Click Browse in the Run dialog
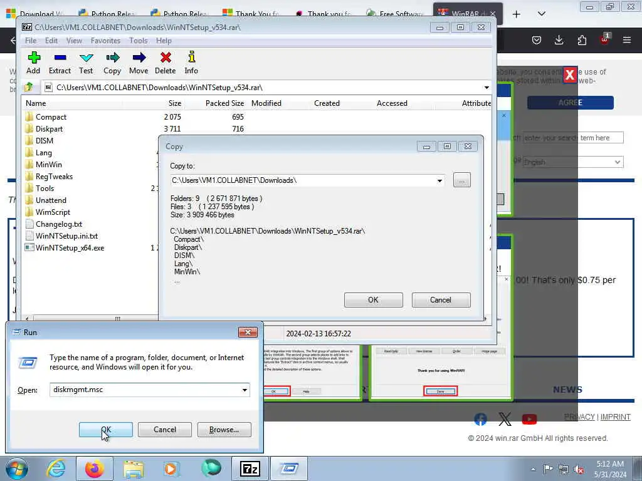Screen dimensions: 642x481 [224, 430]
